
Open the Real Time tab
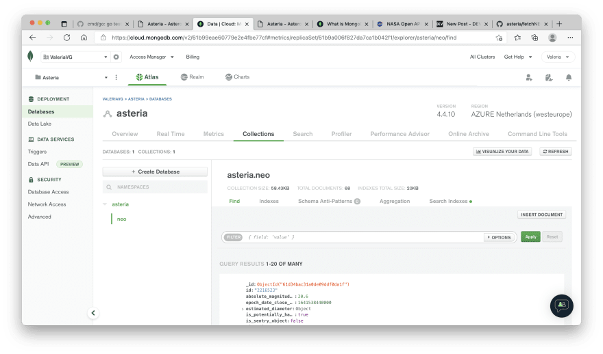171,134
